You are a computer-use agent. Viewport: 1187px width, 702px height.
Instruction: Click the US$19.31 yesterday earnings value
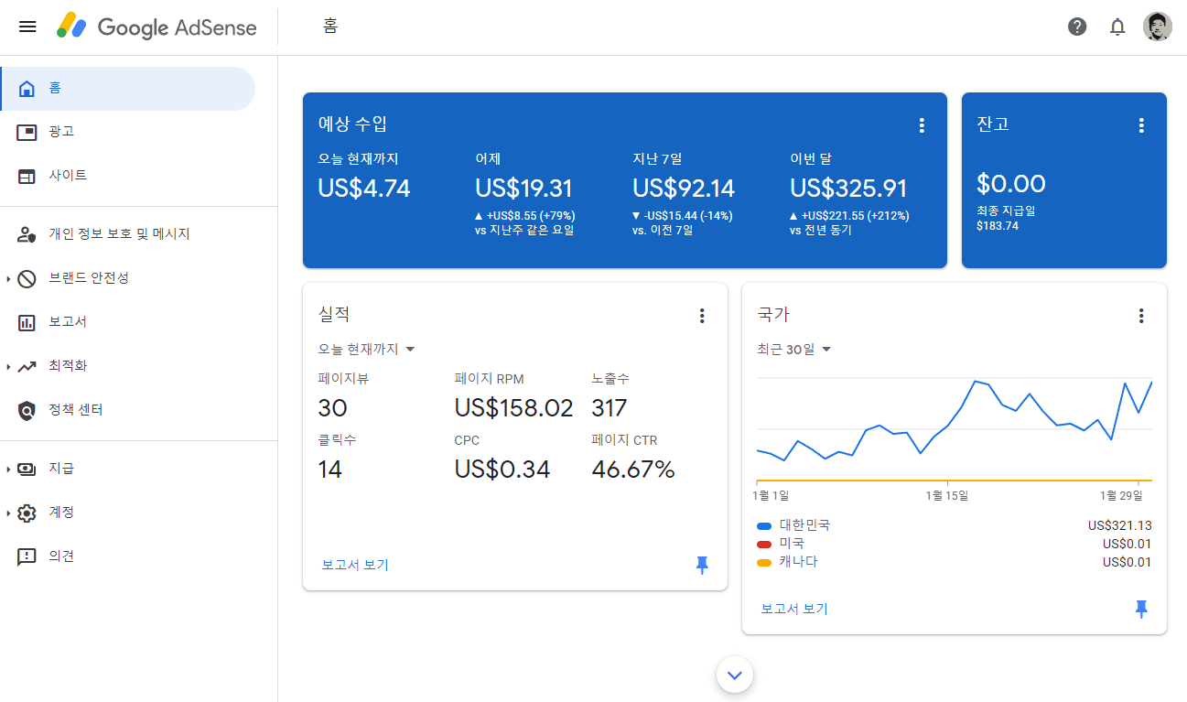pyautogui.click(x=523, y=189)
